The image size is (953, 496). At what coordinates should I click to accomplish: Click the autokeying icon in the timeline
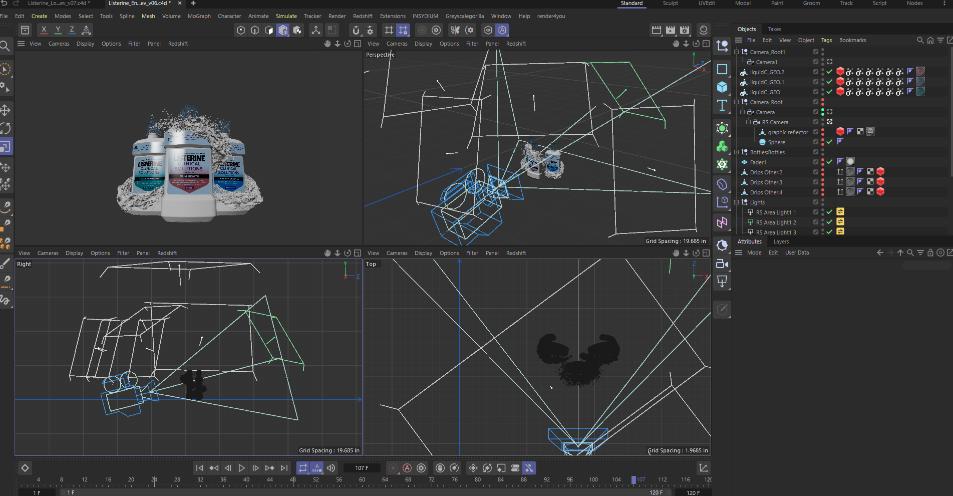click(x=407, y=468)
